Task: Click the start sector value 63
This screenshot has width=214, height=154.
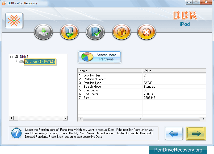Action: [145, 90]
